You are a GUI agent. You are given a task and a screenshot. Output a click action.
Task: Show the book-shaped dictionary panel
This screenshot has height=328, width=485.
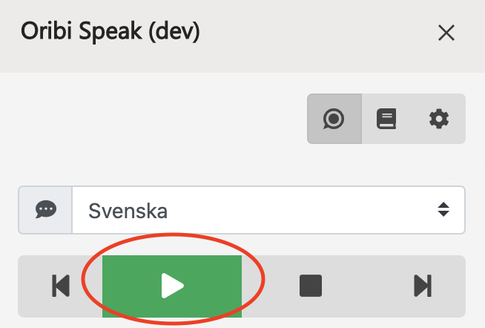coord(386,119)
